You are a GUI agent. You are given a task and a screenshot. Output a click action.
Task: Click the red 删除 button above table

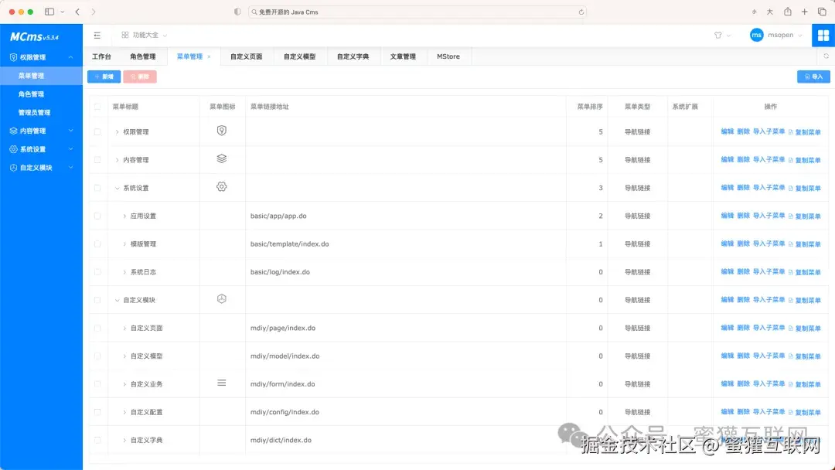tap(140, 77)
